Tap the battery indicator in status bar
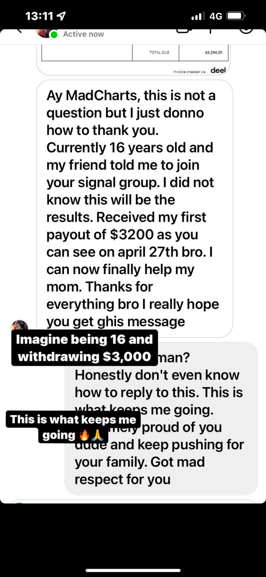 pyautogui.click(x=236, y=16)
